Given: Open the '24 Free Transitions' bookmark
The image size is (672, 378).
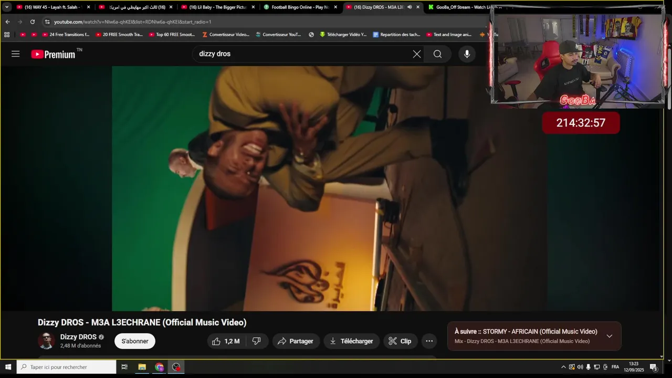Looking at the screenshot, I should tap(65, 35).
